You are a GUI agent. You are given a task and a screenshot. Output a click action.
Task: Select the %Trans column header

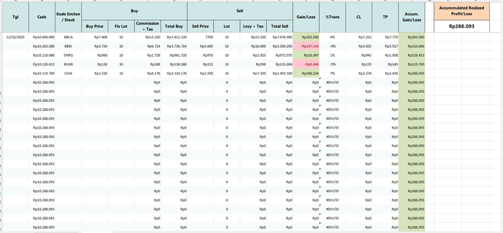point(333,18)
